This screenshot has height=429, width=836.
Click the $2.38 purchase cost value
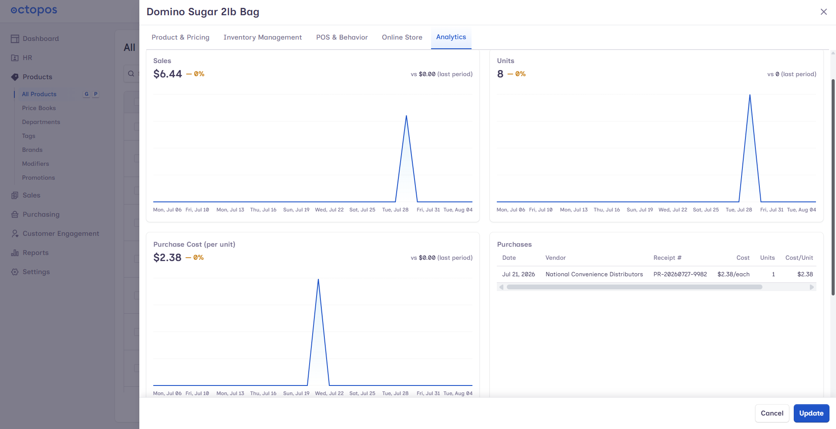(167, 258)
